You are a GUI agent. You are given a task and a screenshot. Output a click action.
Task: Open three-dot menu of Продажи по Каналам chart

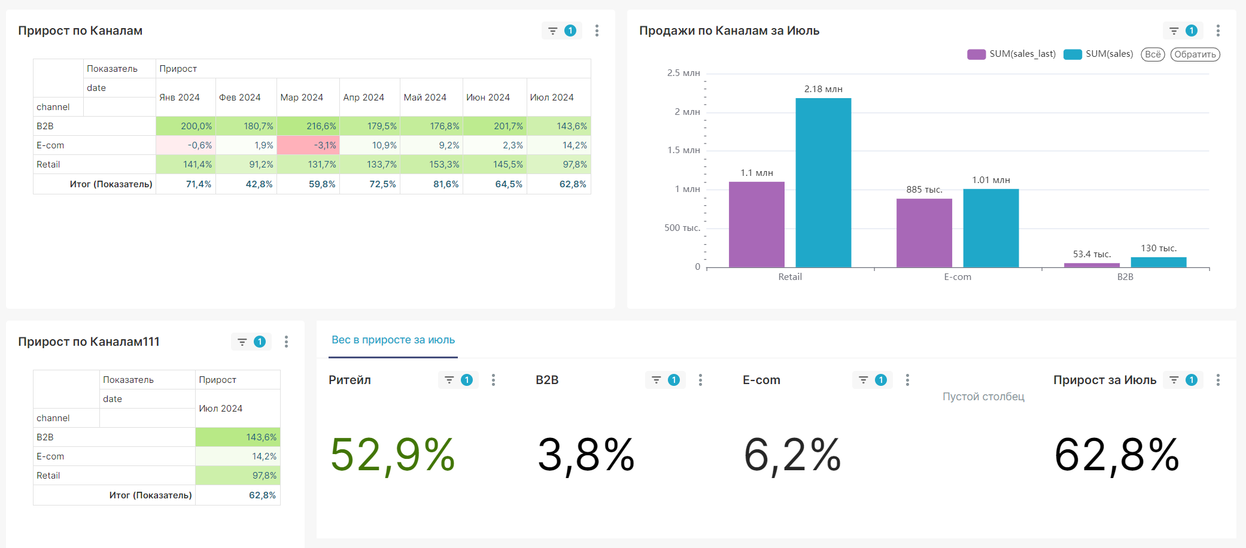click(1218, 31)
